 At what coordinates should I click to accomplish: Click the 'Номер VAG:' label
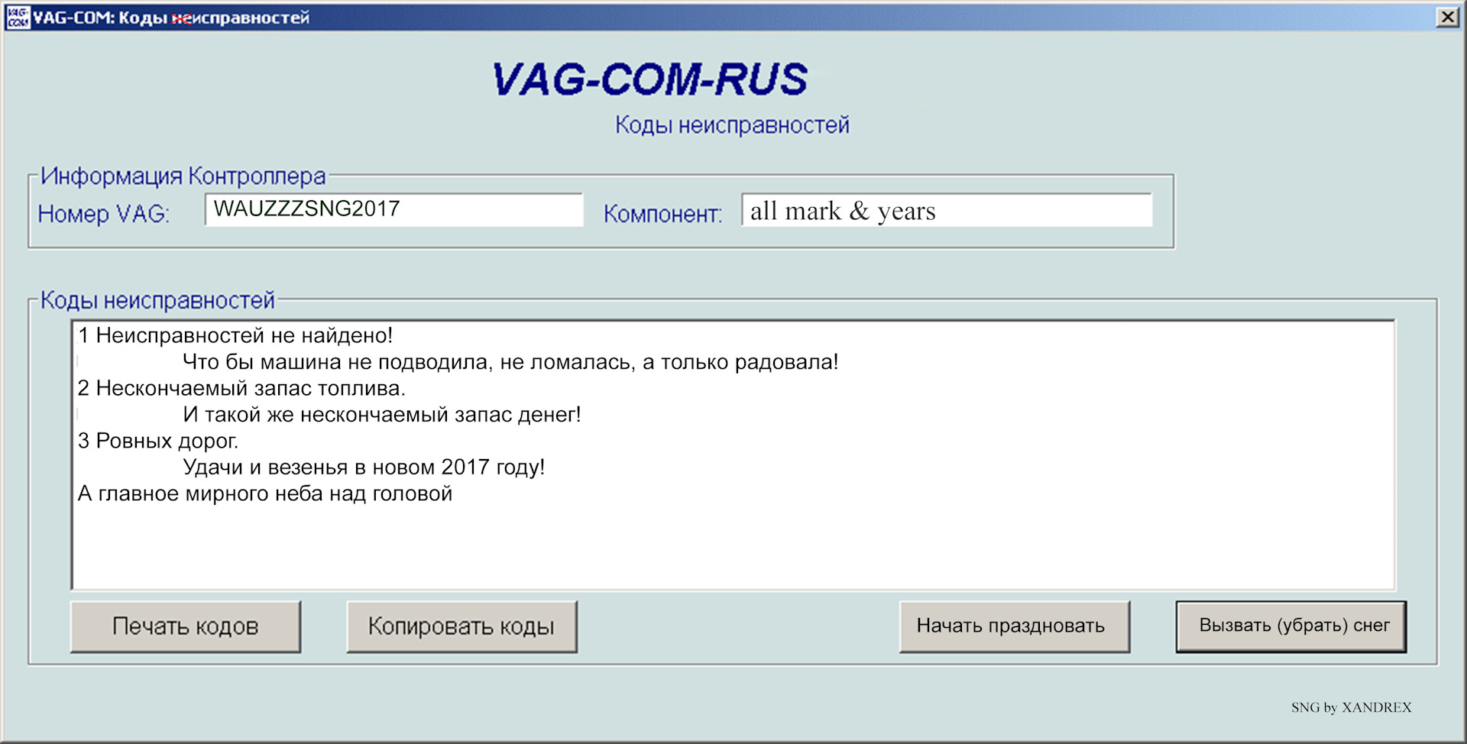[x=104, y=214]
